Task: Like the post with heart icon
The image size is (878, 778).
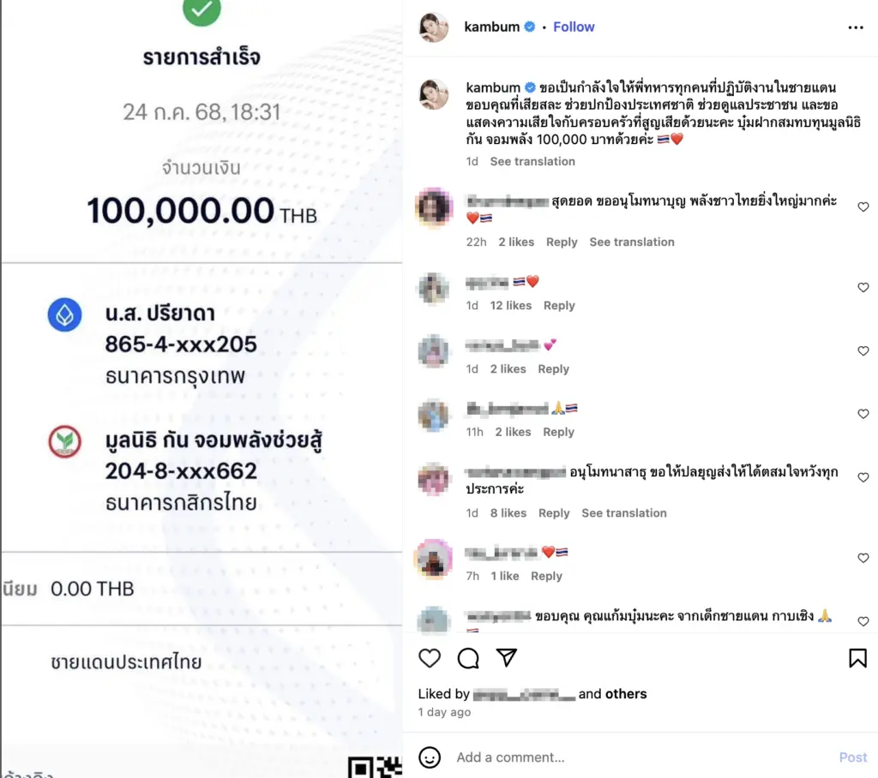Action: (x=430, y=658)
